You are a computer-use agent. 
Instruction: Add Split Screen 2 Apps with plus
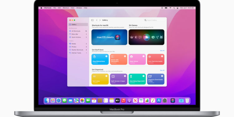click(x=125, y=76)
